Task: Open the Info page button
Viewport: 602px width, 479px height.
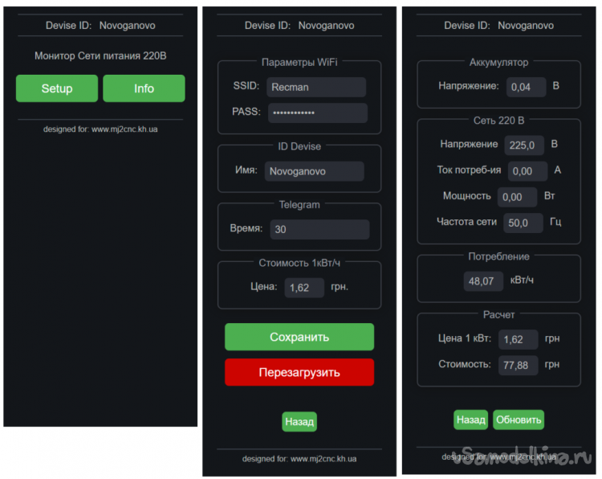Action: [x=144, y=88]
